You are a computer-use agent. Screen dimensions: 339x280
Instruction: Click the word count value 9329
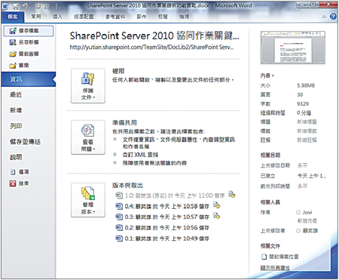[303, 103]
